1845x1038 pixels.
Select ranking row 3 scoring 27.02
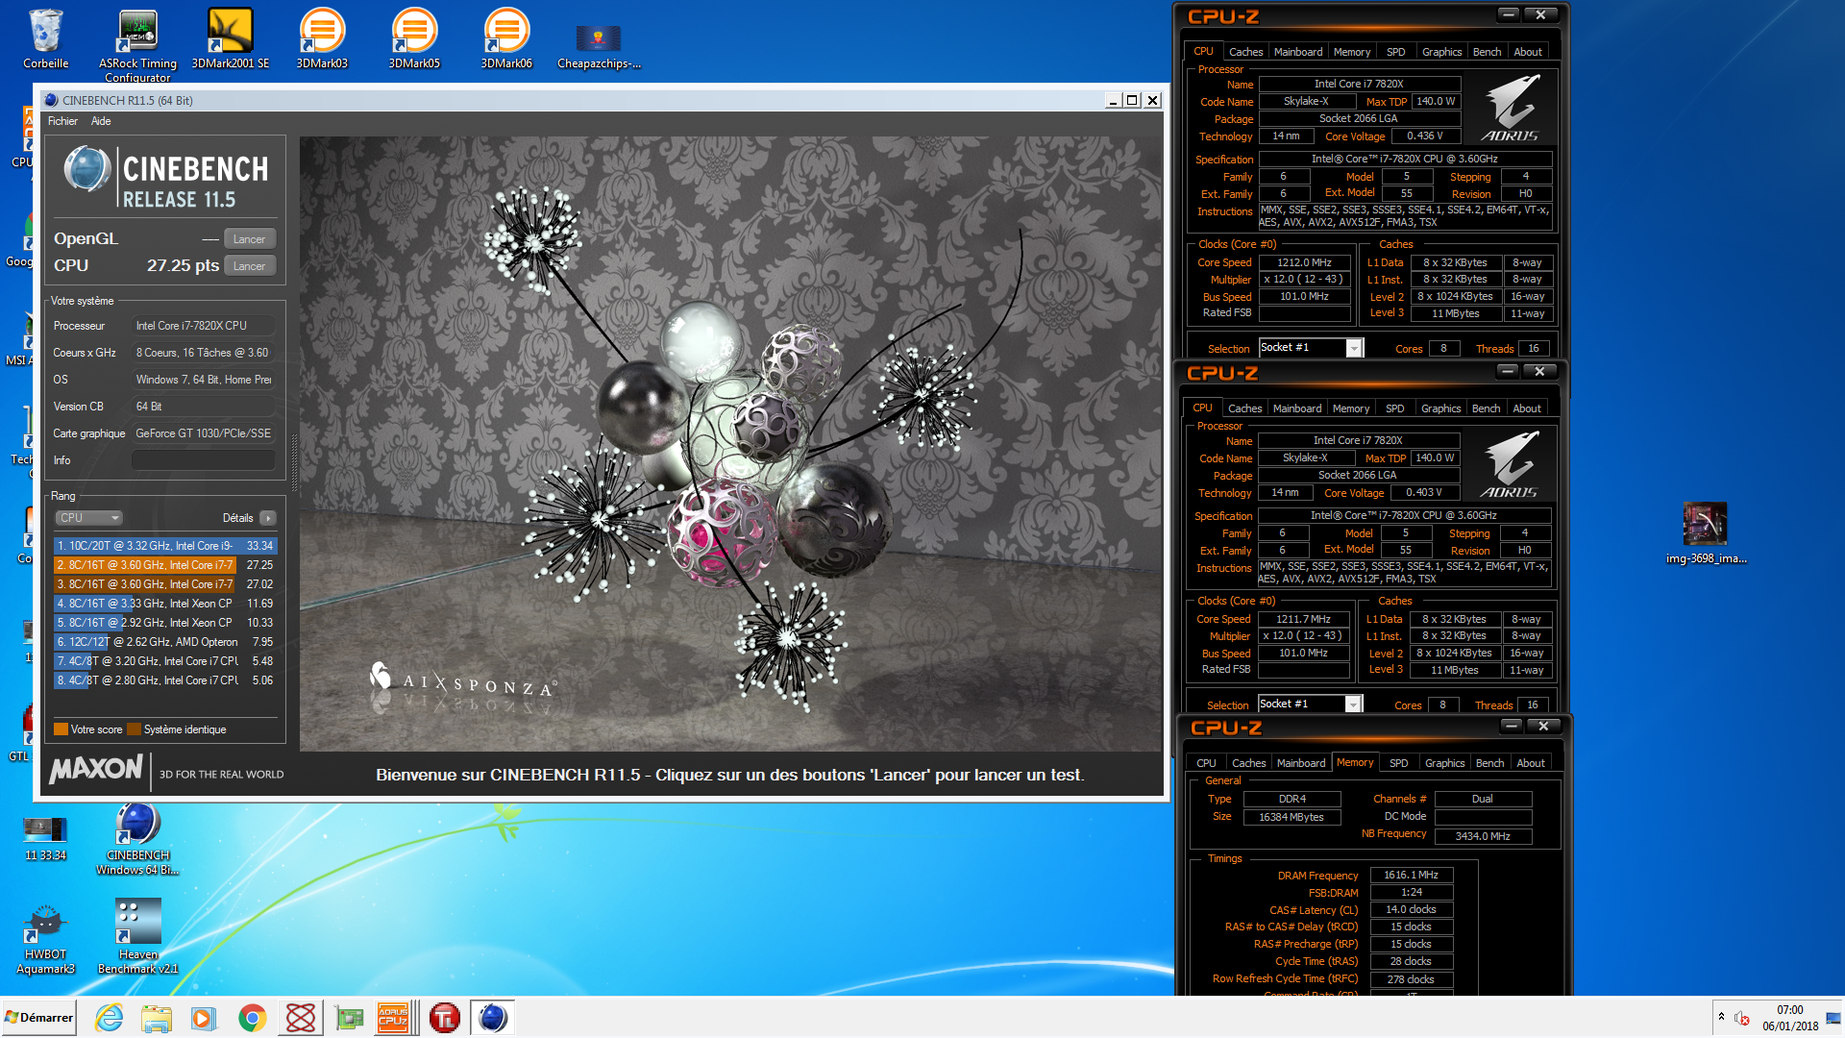pyautogui.click(x=165, y=584)
